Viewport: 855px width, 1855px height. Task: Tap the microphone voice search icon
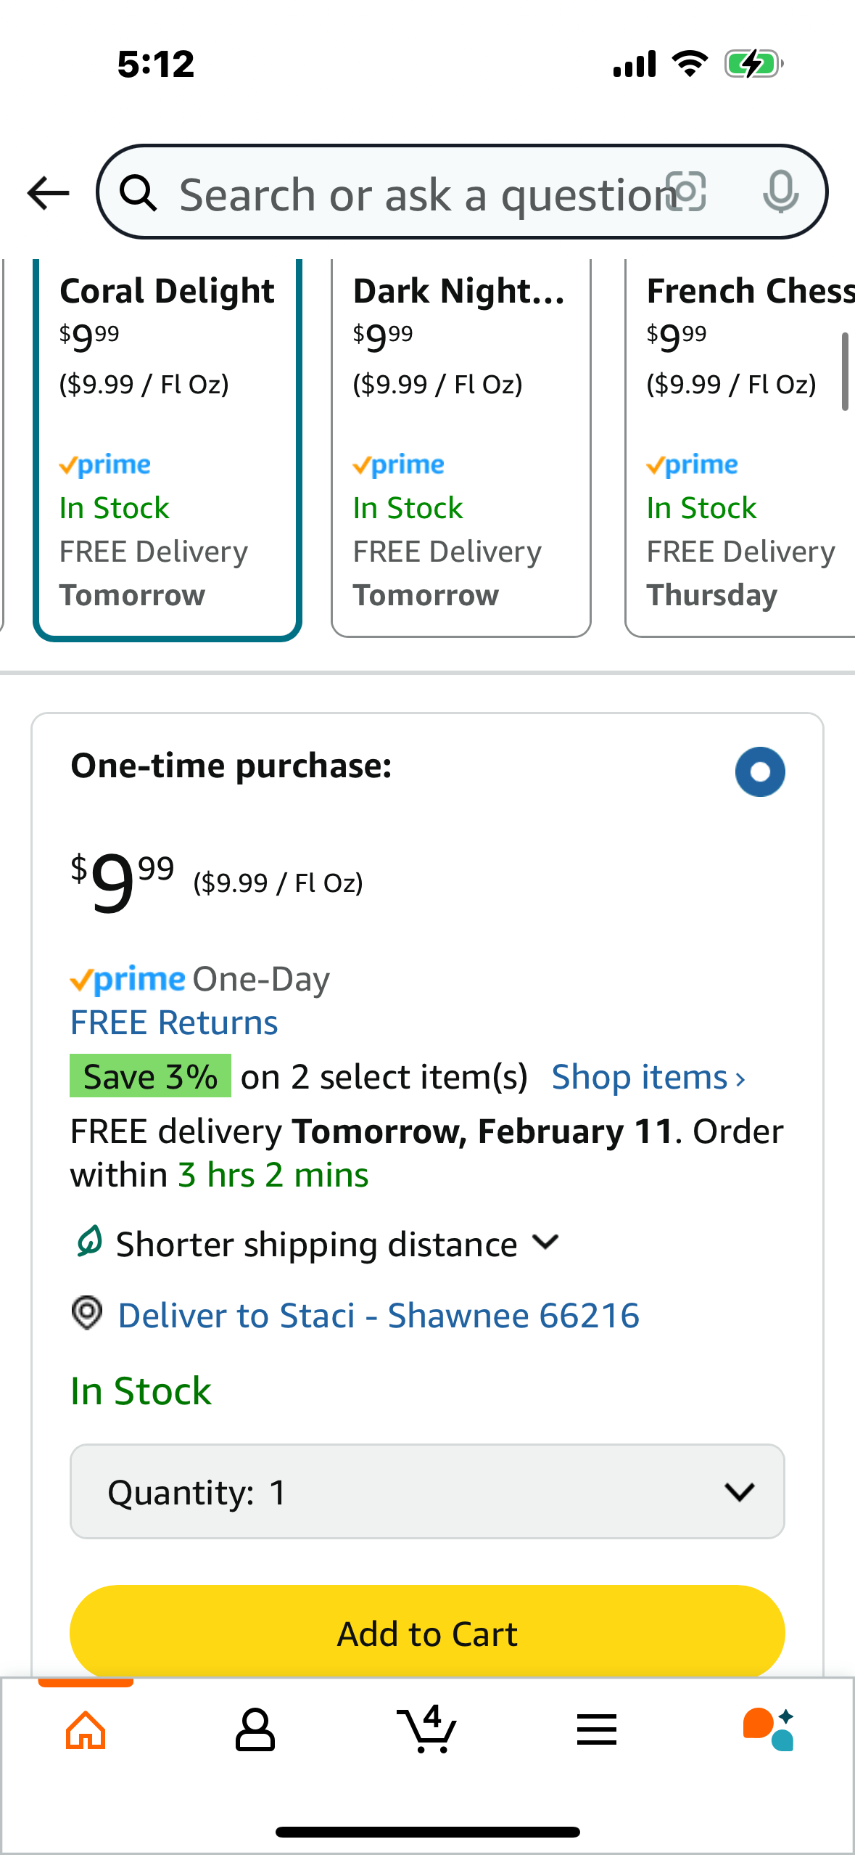[x=781, y=192]
